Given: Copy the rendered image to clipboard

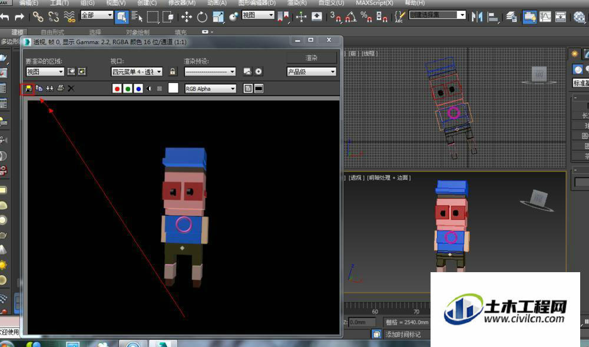Looking at the screenshot, I should (39, 88).
